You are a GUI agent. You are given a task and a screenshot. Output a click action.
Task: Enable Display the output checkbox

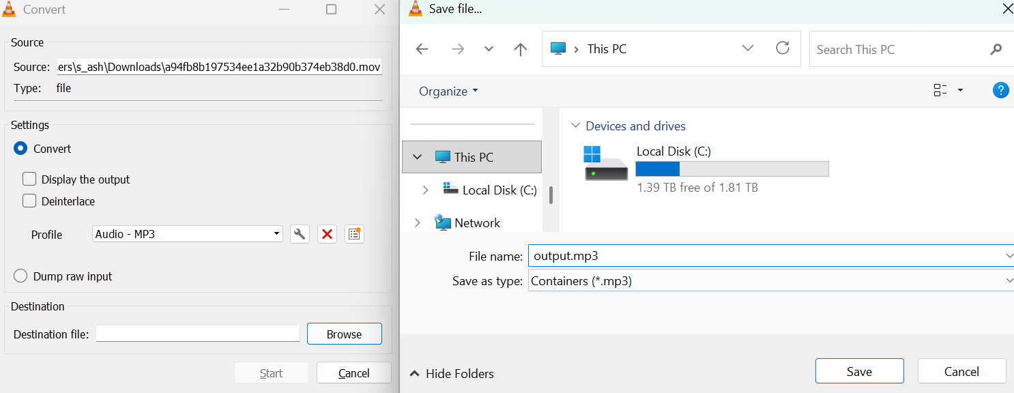click(29, 179)
